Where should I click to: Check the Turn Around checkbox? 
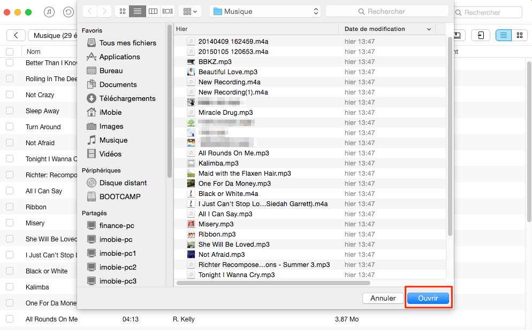(10, 127)
